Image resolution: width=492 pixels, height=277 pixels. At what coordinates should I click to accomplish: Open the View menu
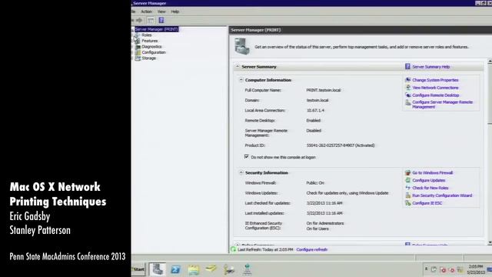coord(161,12)
